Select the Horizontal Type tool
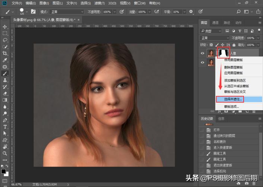The width and height of the screenshot is (263, 187). coord(5,127)
